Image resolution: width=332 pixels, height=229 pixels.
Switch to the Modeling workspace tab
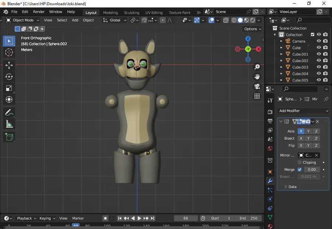[110, 13]
